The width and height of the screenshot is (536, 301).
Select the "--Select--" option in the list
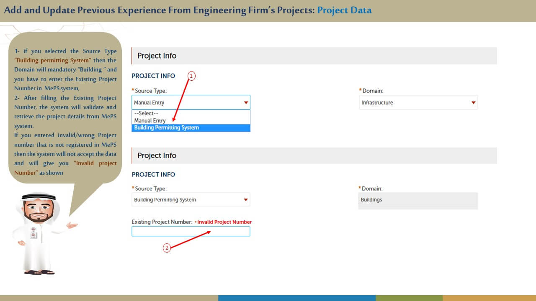tap(146, 113)
